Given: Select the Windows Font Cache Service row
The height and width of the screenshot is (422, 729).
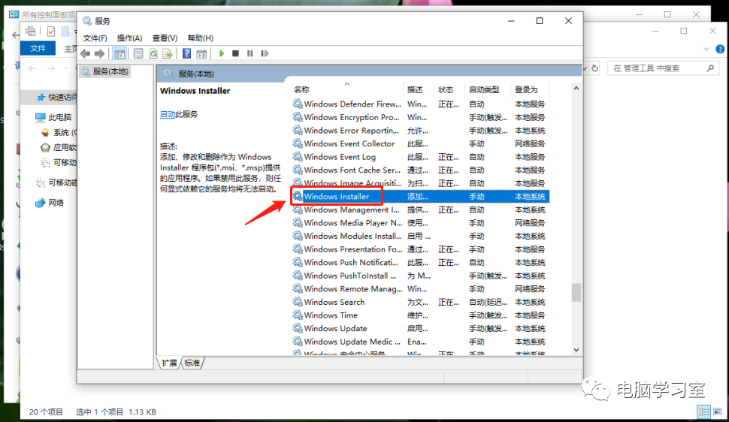Looking at the screenshot, I should point(420,170).
